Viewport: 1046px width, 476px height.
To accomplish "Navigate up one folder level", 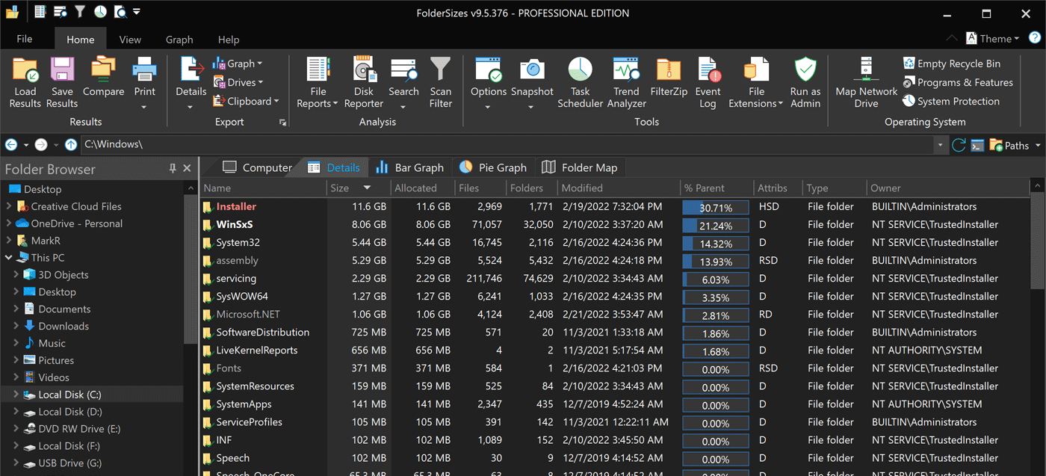I will (x=71, y=145).
